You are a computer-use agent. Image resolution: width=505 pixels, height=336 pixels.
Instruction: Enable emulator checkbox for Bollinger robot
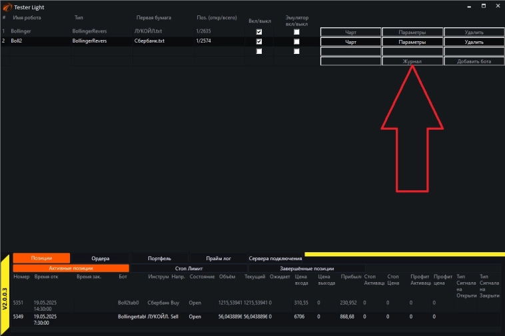click(x=296, y=32)
